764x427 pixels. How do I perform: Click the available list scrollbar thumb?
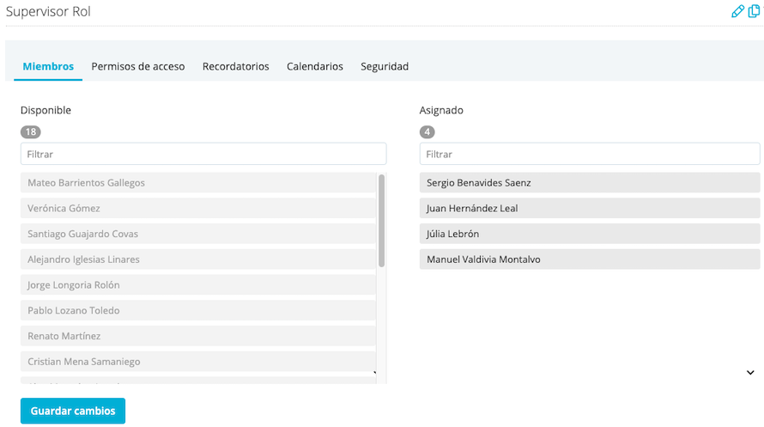[x=381, y=220]
